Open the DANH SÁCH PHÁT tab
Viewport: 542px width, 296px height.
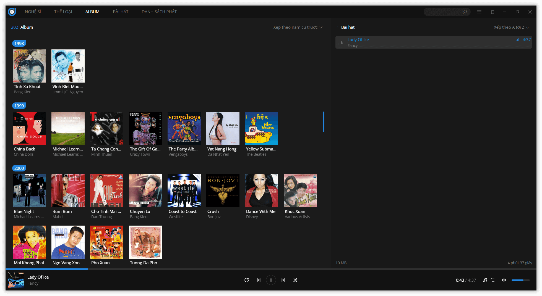pos(159,12)
